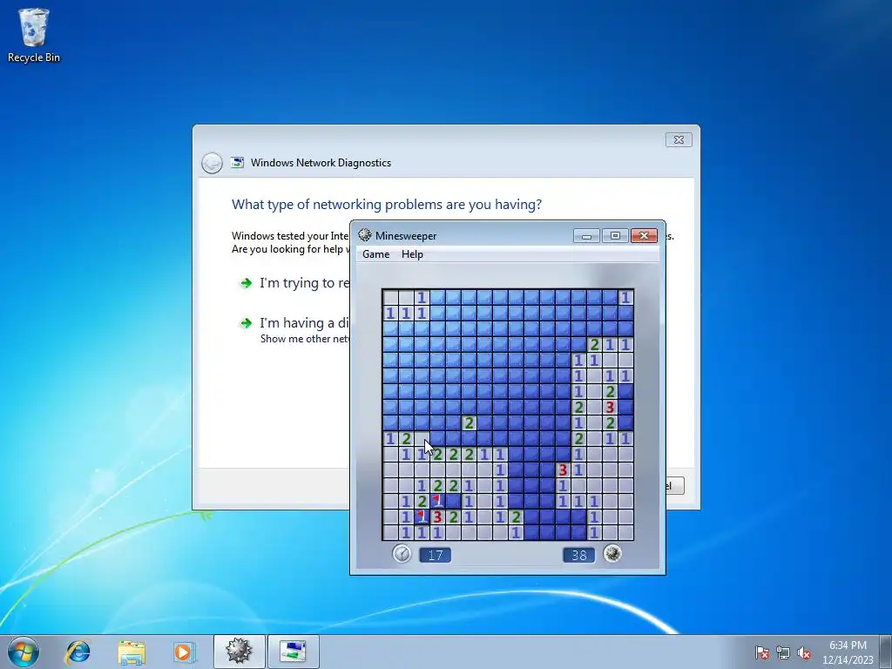The image size is (892, 669).
Task: Click the back arrow in Windows Network Diagnostics
Action: coord(212,163)
